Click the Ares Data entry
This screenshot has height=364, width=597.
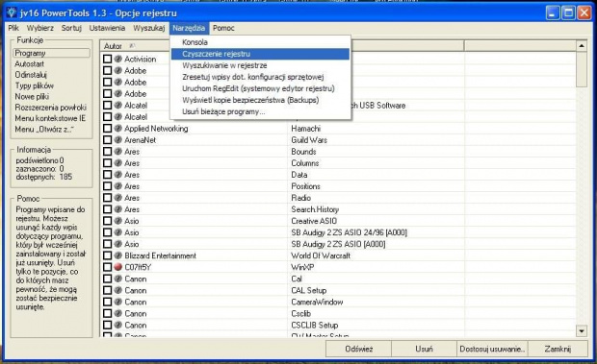pos(299,175)
